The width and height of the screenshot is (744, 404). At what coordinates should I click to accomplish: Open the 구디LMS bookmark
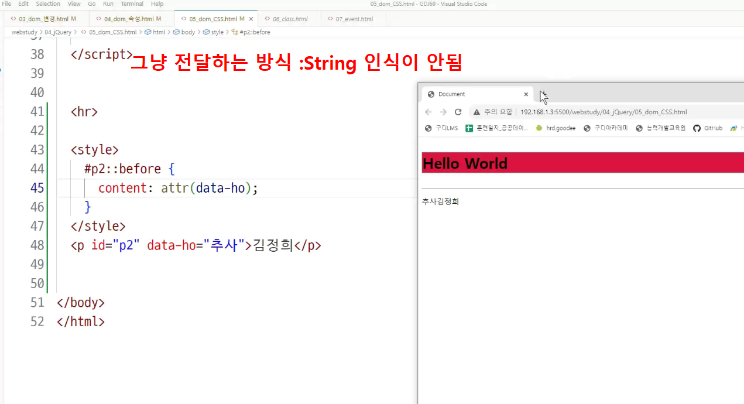[441, 128]
